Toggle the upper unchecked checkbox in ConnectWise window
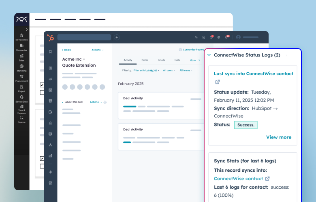This screenshot has height=202, width=316. [42, 93]
